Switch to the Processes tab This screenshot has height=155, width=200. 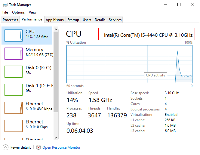(10, 20)
